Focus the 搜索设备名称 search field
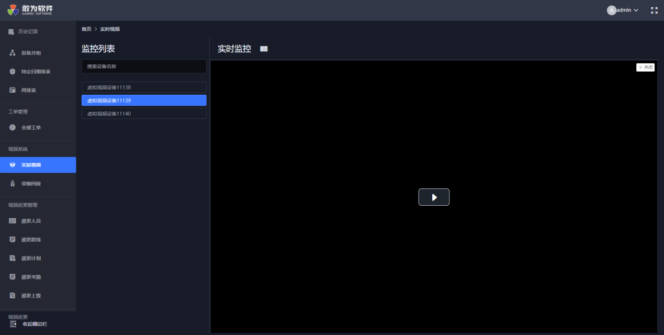 [144, 66]
